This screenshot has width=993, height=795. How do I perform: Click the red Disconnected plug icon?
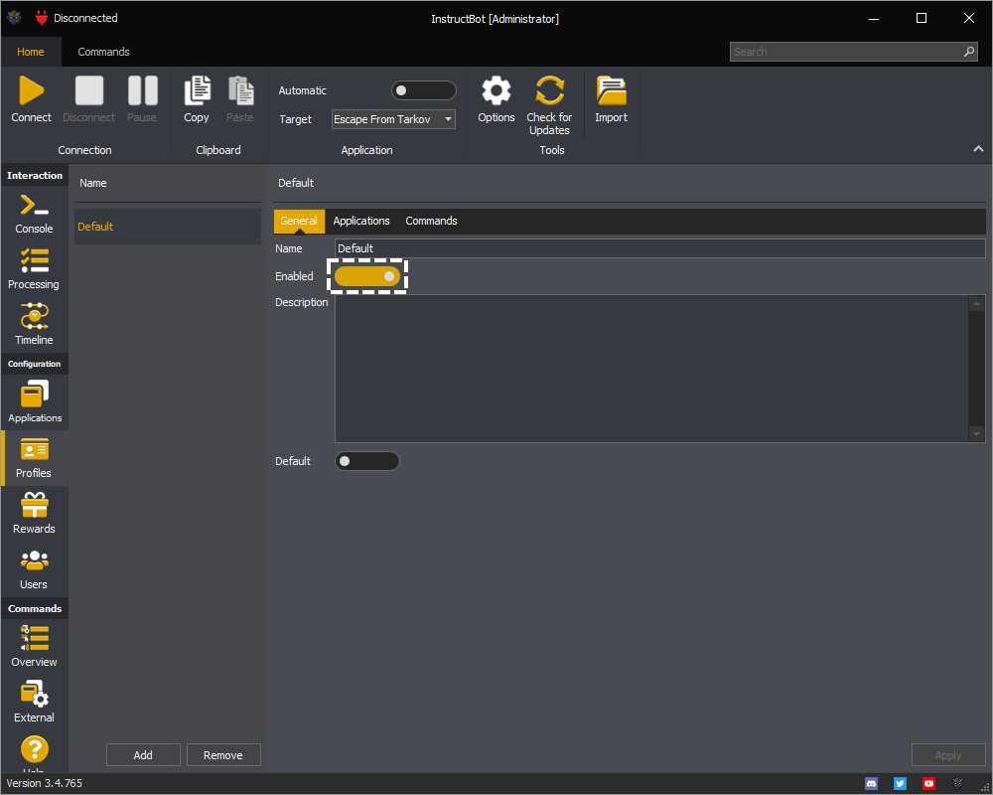(x=42, y=18)
